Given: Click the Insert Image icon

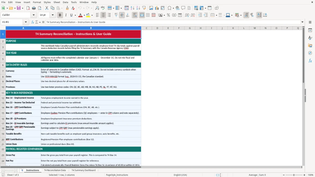Looking at the screenshot, I should pyautogui.click(x=151, y=8).
